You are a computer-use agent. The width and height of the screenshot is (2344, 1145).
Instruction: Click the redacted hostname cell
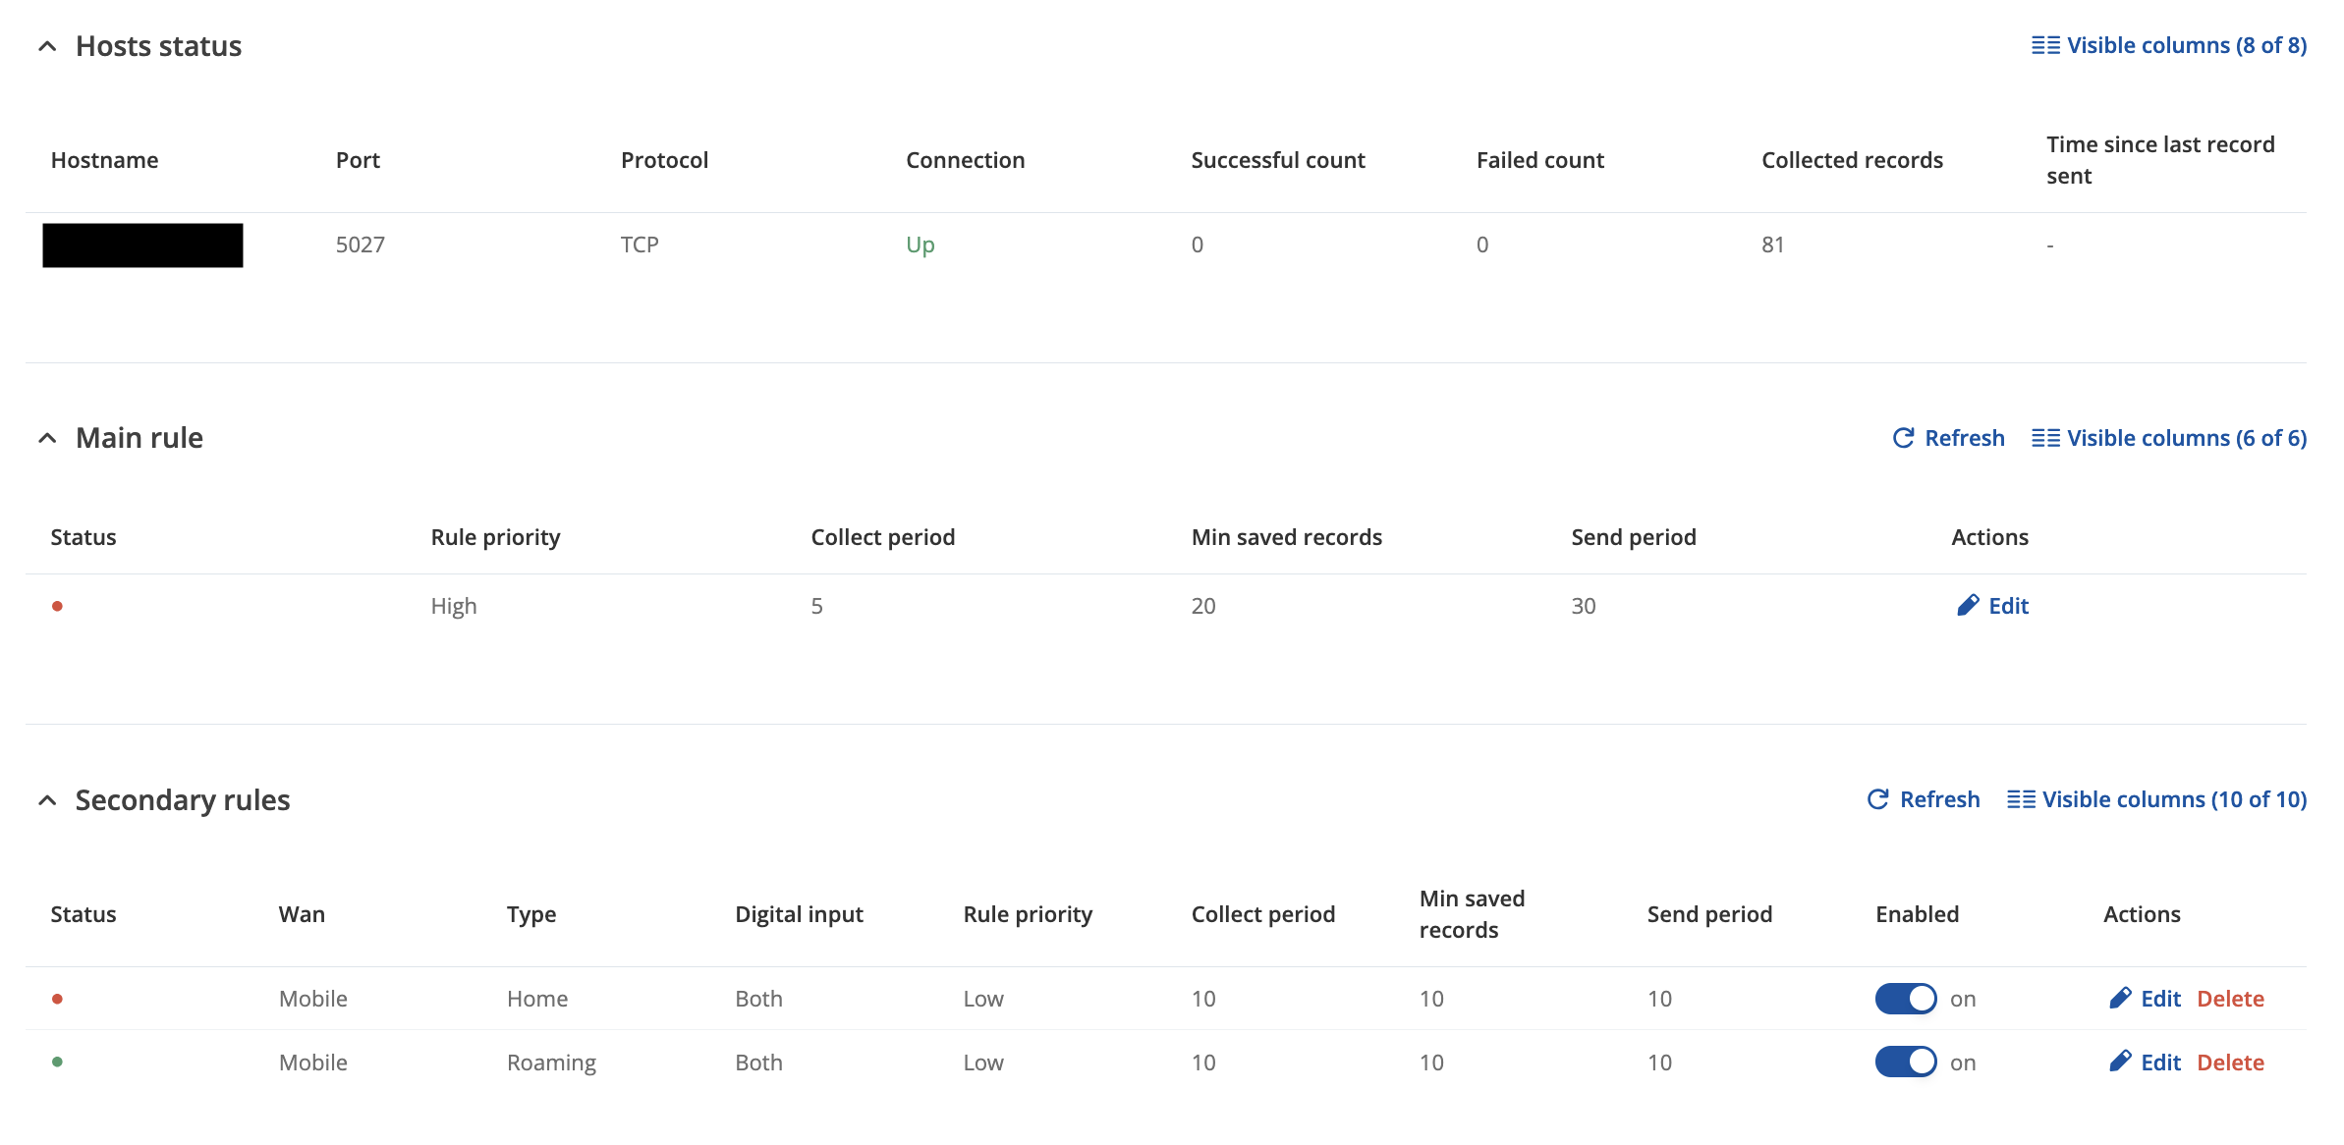pos(142,245)
